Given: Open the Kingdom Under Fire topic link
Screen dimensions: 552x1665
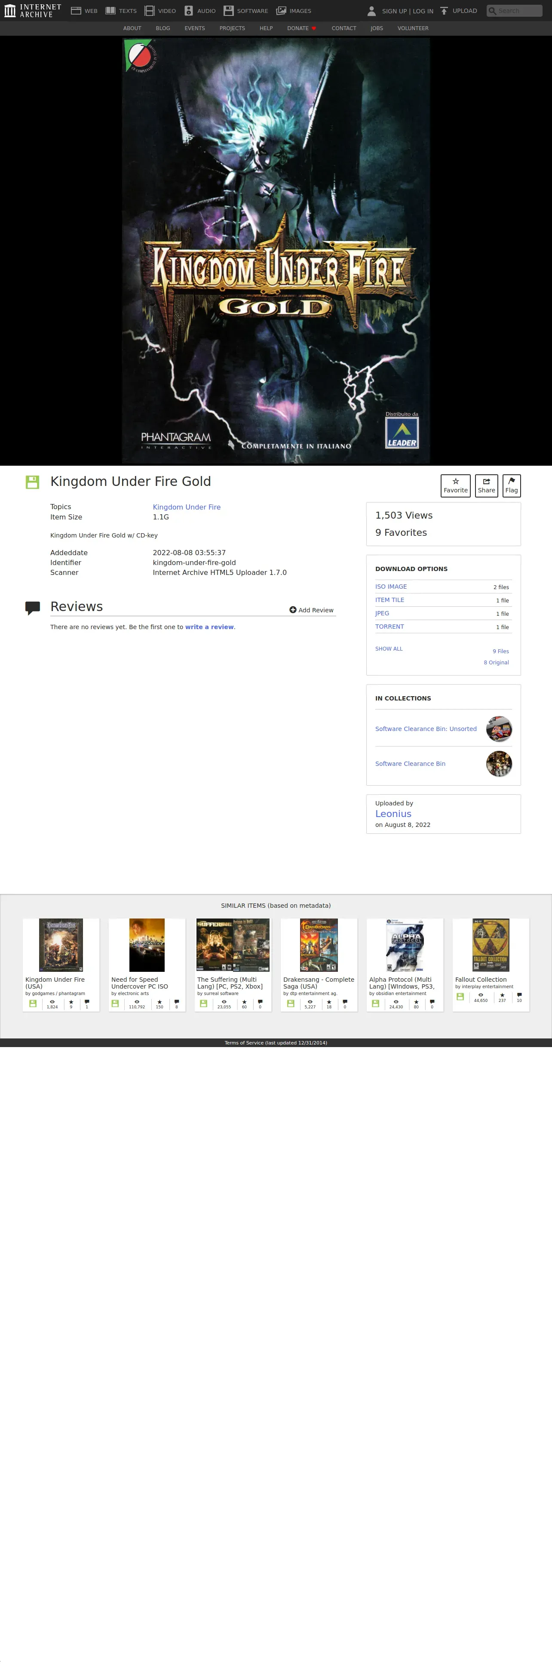Looking at the screenshot, I should point(187,507).
